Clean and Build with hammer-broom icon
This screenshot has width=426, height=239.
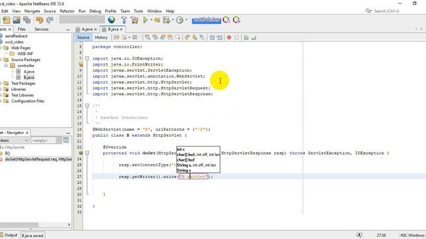click(134, 20)
